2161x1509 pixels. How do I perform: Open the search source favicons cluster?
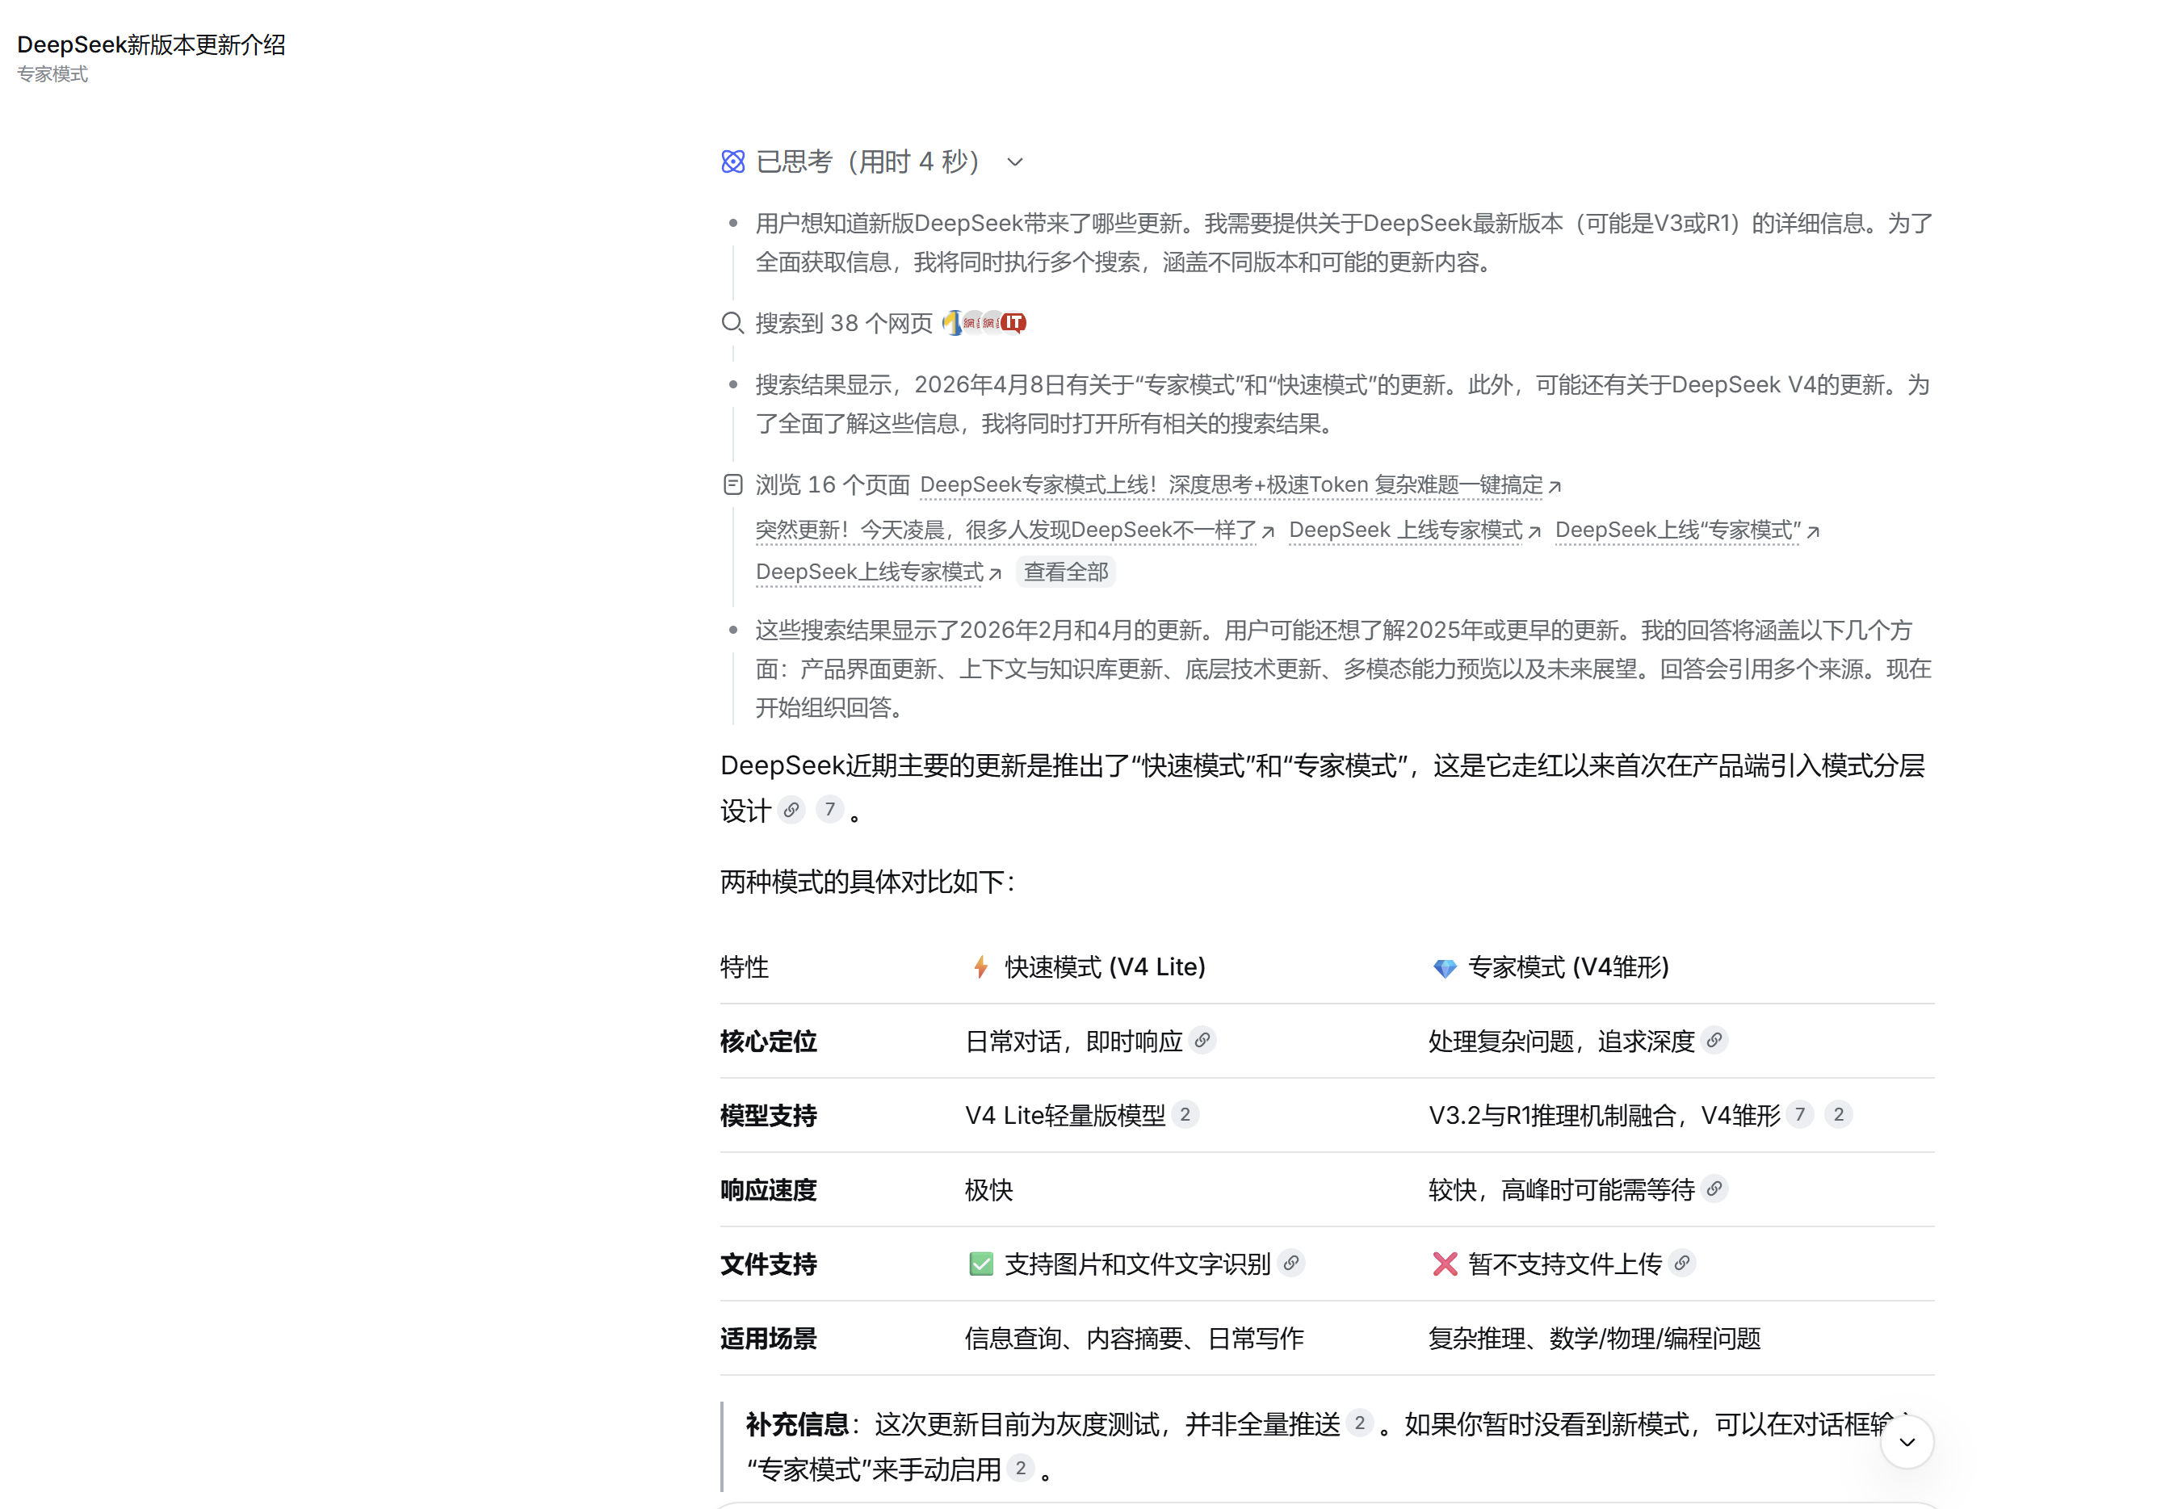[x=984, y=323]
